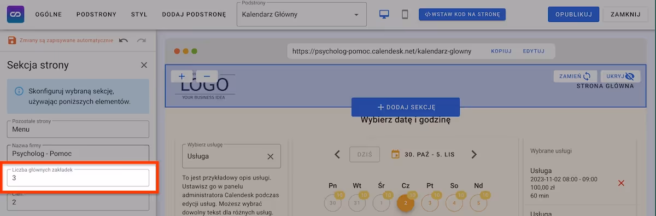The image size is (656, 216).
Task: Redo the last change
Action: [x=142, y=40]
